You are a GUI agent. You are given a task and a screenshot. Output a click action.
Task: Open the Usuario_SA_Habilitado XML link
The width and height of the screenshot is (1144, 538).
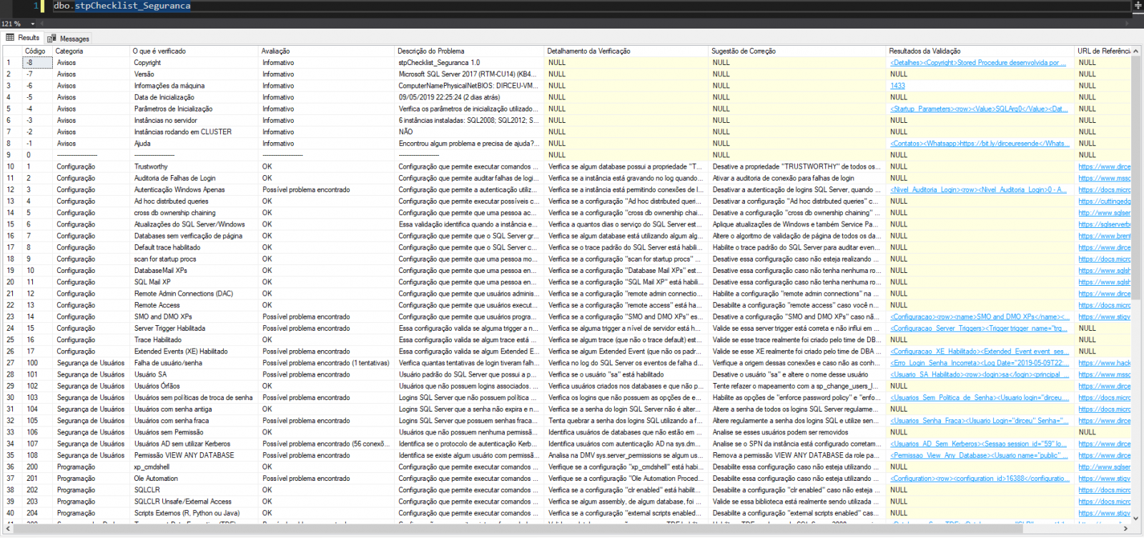click(x=979, y=374)
